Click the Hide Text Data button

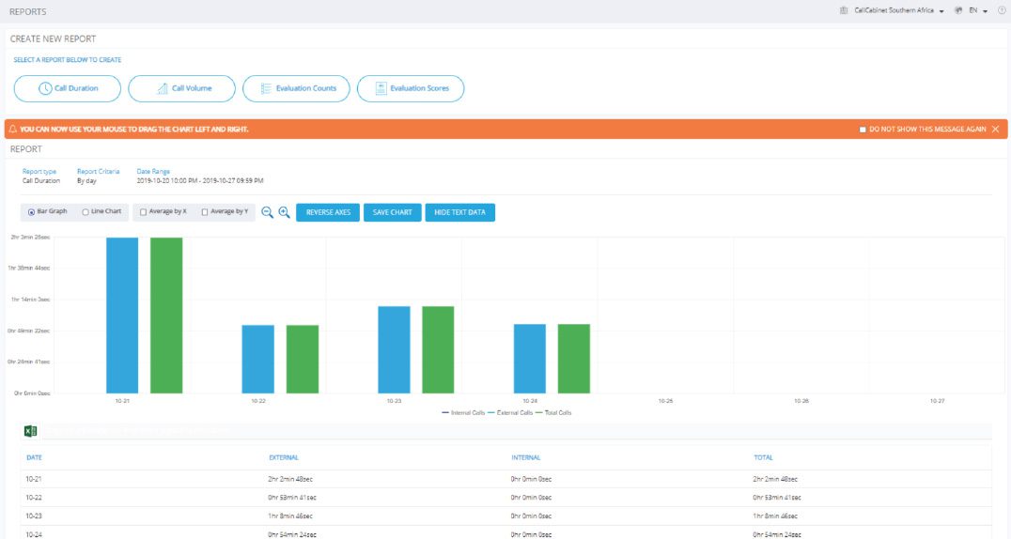[459, 213]
